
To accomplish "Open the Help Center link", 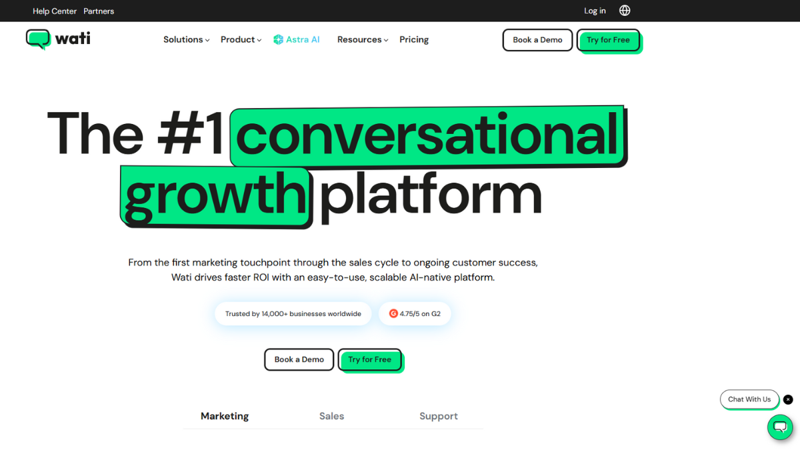I will tap(55, 11).
